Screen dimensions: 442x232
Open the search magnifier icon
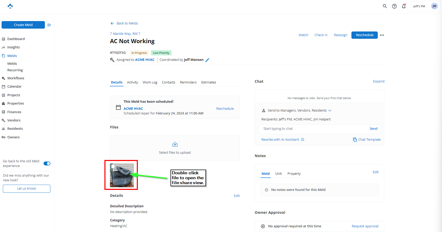385,6
